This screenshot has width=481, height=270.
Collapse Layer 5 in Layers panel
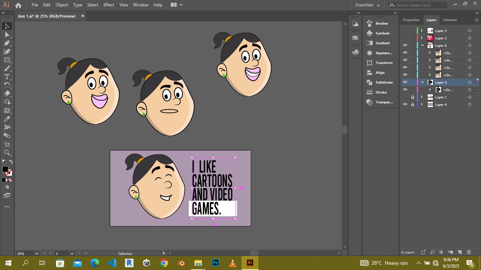coord(422,82)
